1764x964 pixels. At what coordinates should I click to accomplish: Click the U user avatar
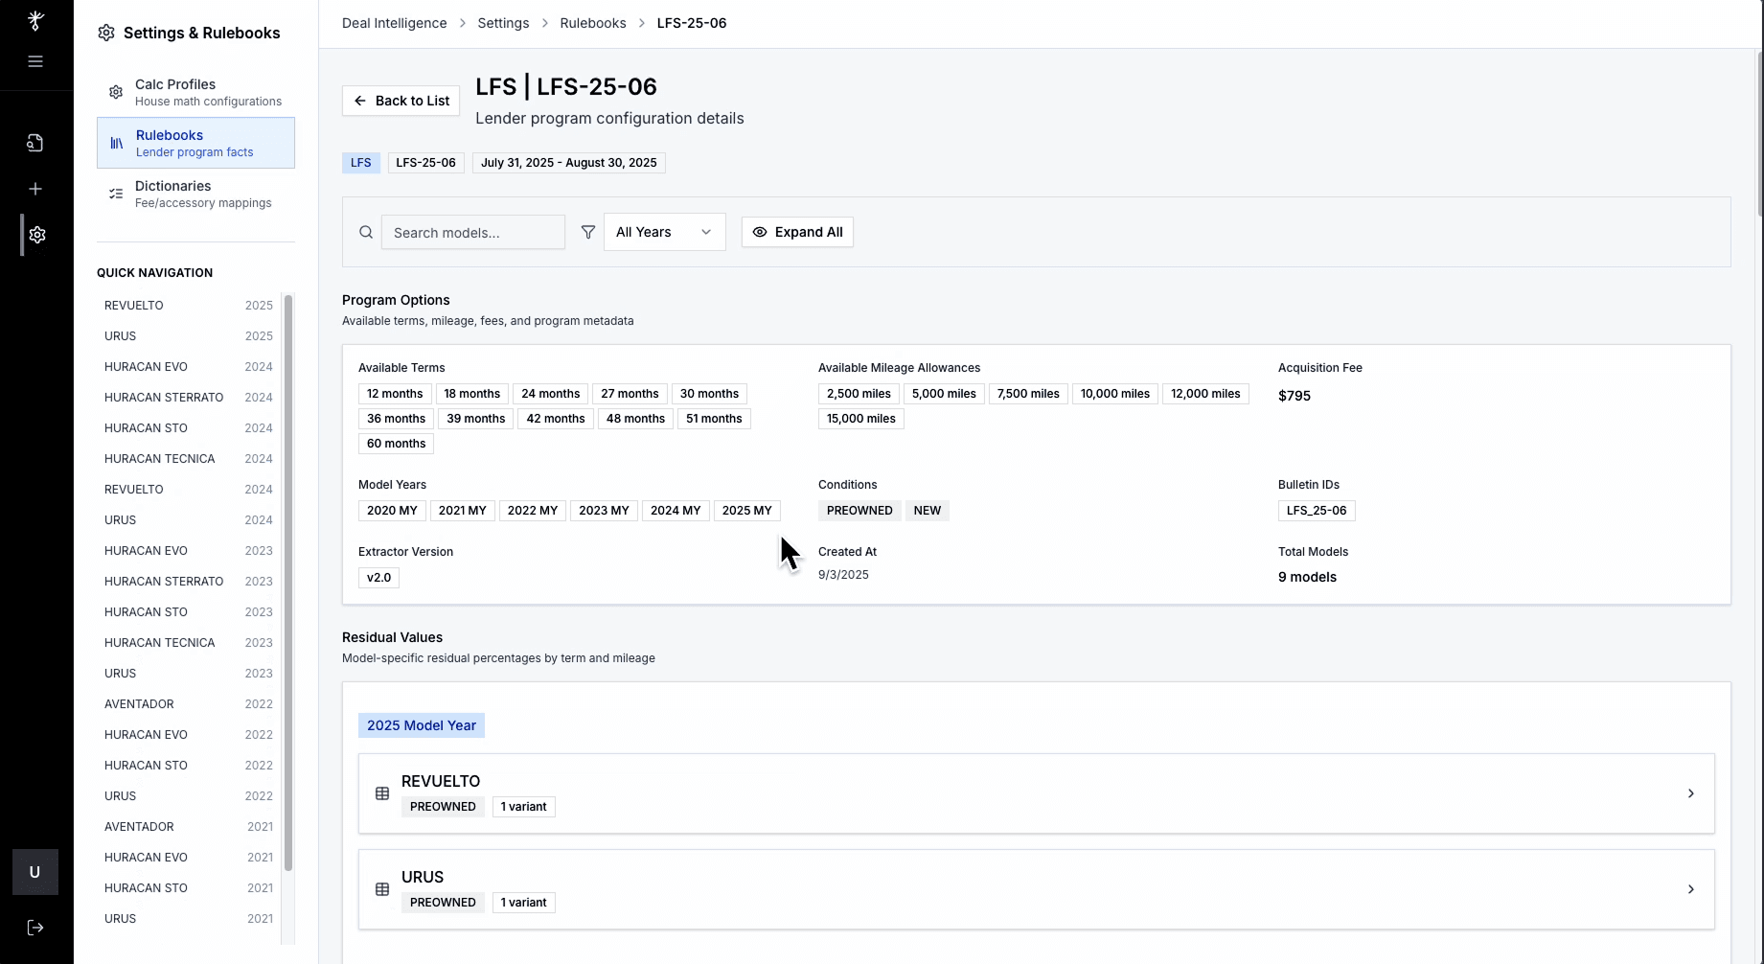click(x=35, y=872)
